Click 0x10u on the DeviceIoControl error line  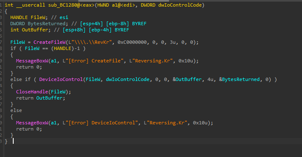[x=201, y=123]
